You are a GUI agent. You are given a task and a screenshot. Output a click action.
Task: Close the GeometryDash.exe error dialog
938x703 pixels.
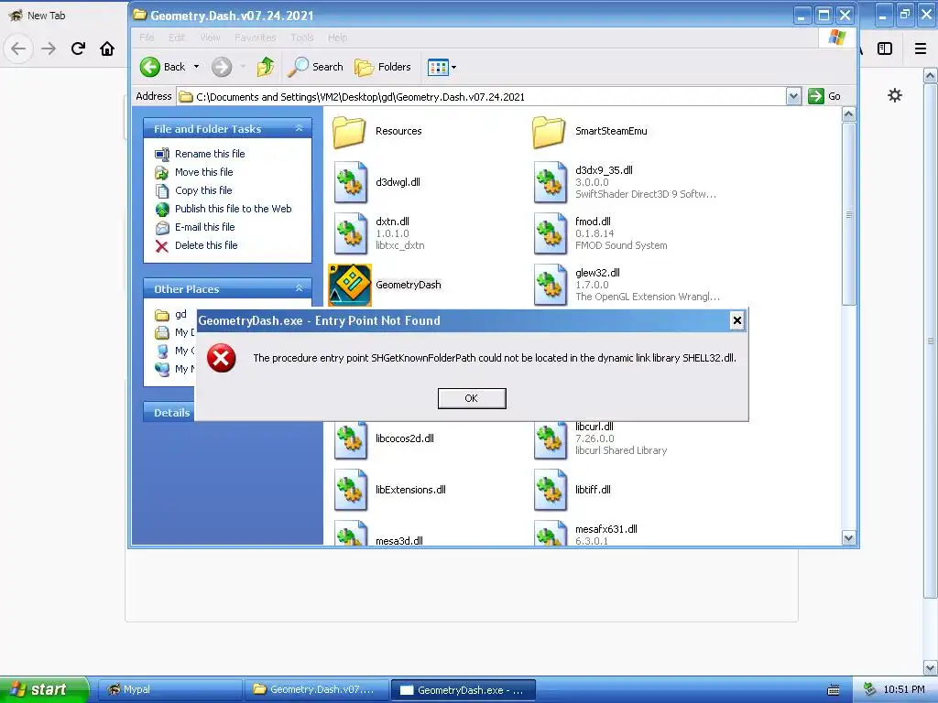pyautogui.click(x=737, y=320)
